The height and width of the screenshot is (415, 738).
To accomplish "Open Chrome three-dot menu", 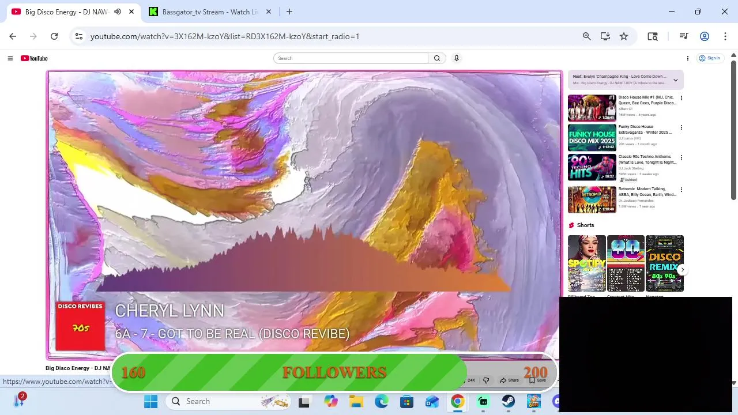I will click(x=725, y=36).
